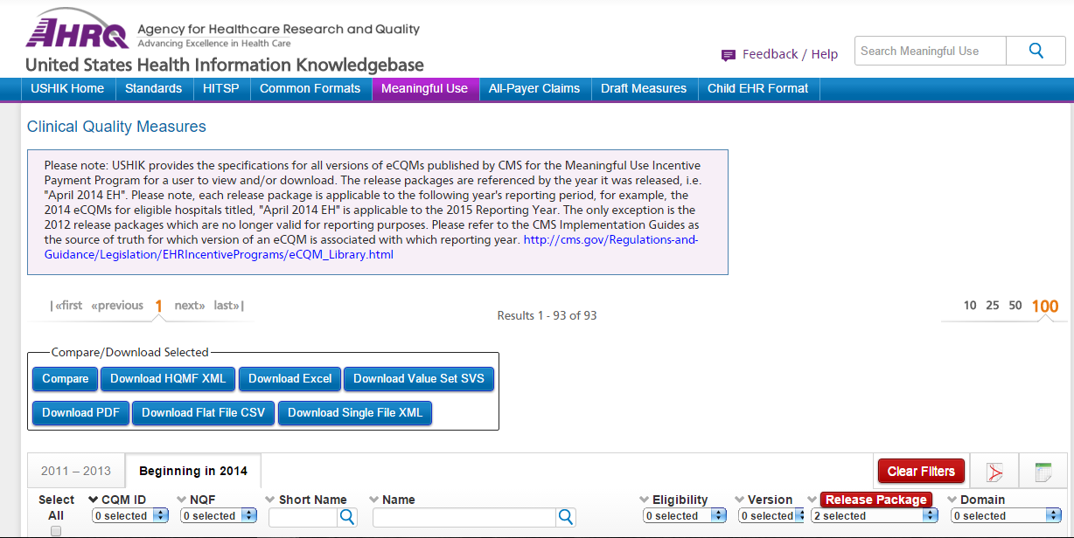Click the sort arrow beside Version

(740, 500)
